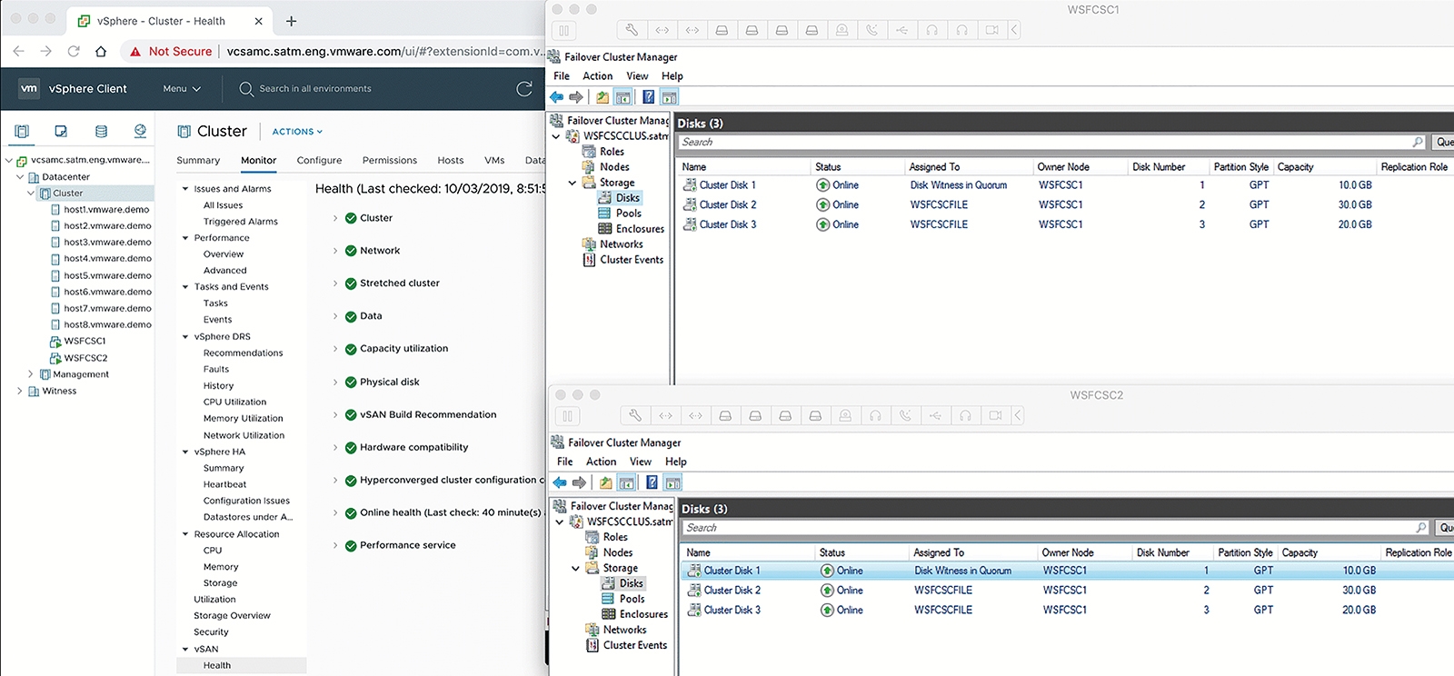The image size is (1454, 676).
Task: Open File menu in WSFCSC1 Failover Cluster Manager
Action: click(562, 76)
